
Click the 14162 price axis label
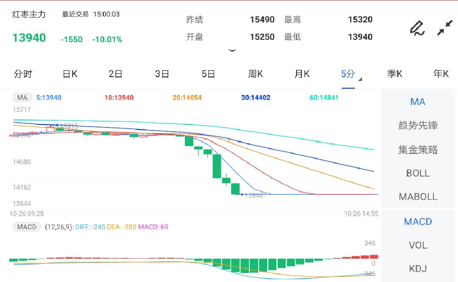[x=22, y=187]
